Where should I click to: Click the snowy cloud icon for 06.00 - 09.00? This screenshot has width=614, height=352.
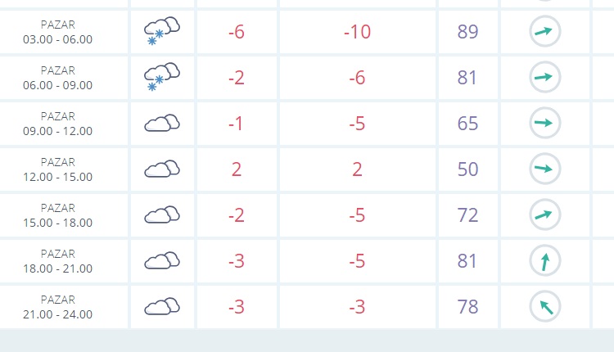coord(162,77)
